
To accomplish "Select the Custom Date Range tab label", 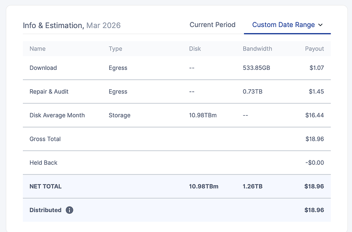I will [x=283, y=24].
